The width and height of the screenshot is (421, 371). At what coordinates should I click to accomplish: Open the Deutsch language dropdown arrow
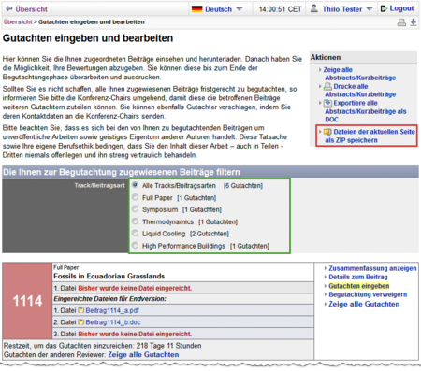[x=240, y=9]
